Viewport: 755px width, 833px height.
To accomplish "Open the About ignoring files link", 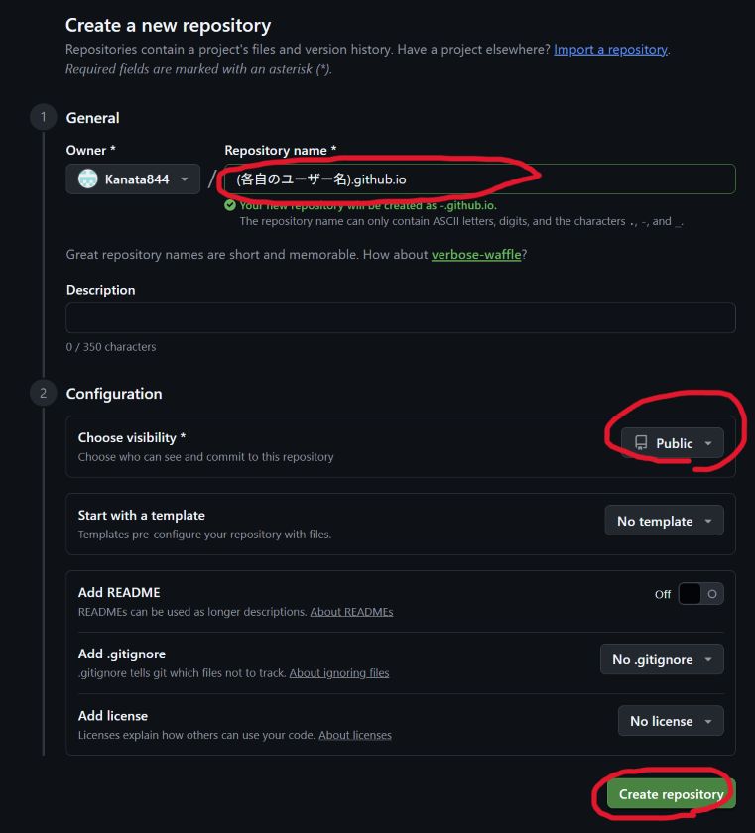I will (x=338, y=673).
